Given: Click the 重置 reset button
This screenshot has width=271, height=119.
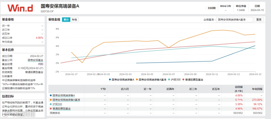Looking at the screenshot, I should [259, 20].
